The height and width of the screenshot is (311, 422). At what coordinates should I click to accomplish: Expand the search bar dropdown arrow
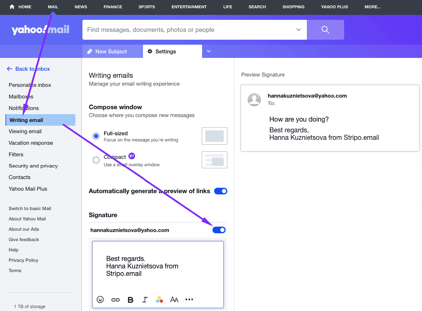point(298,29)
